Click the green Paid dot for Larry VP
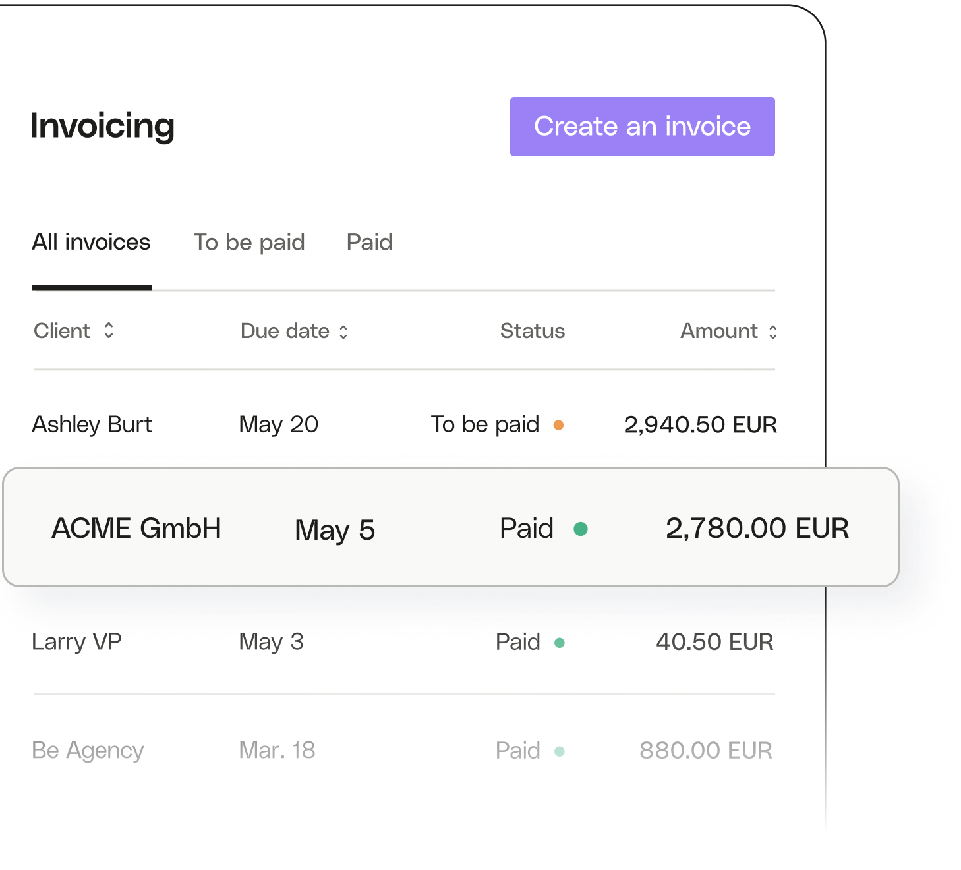Screen dimensions: 961x870 coord(560,643)
